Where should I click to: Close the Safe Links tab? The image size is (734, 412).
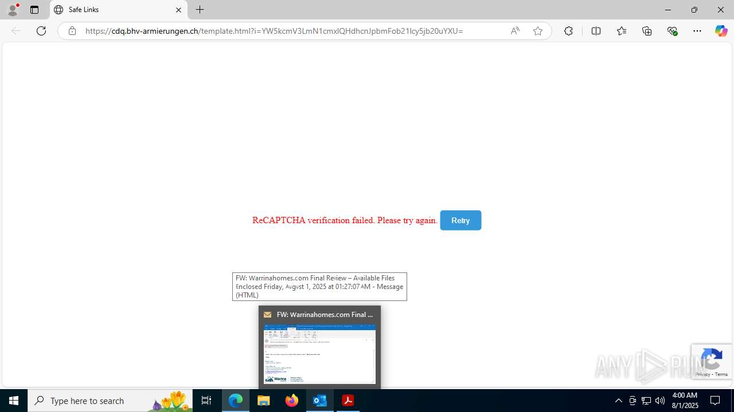pos(178,10)
